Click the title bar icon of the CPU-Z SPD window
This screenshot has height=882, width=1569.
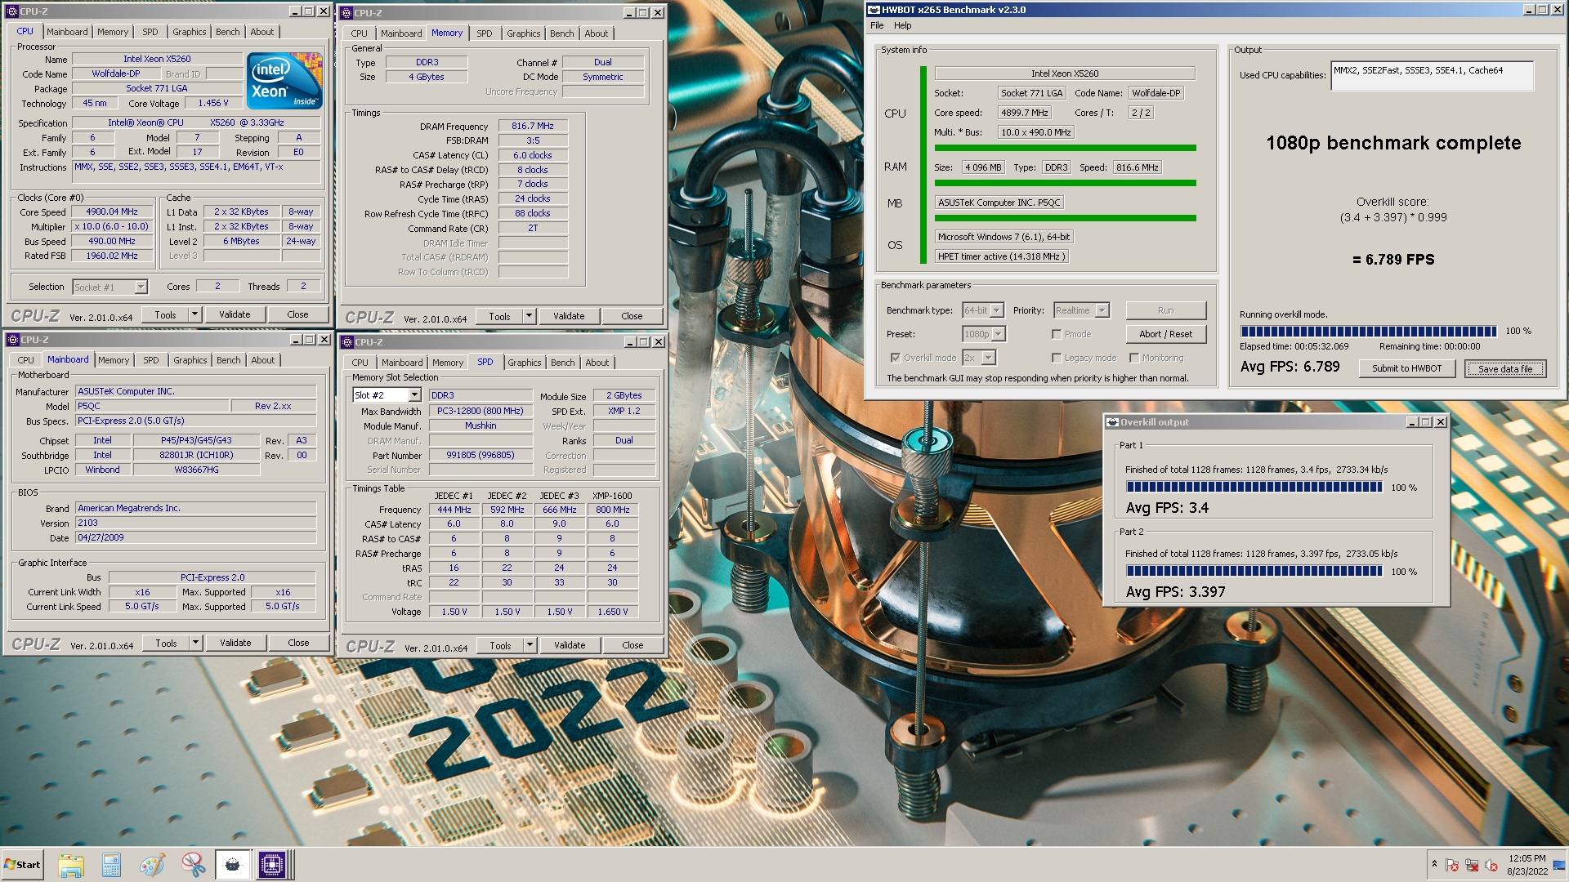347,342
